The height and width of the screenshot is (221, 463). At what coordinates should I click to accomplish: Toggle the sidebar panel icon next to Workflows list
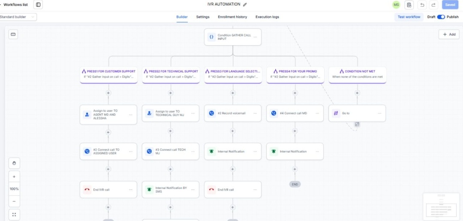click(38, 5)
